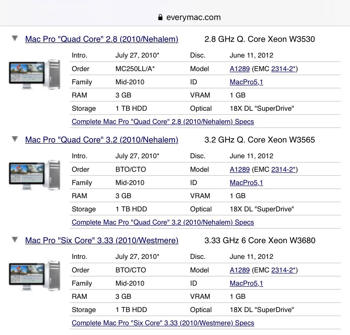Open MacPro5,1 ID link in Quad Core 2.8 table
The width and height of the screenshot is (350, 335).
coord(246,82)
